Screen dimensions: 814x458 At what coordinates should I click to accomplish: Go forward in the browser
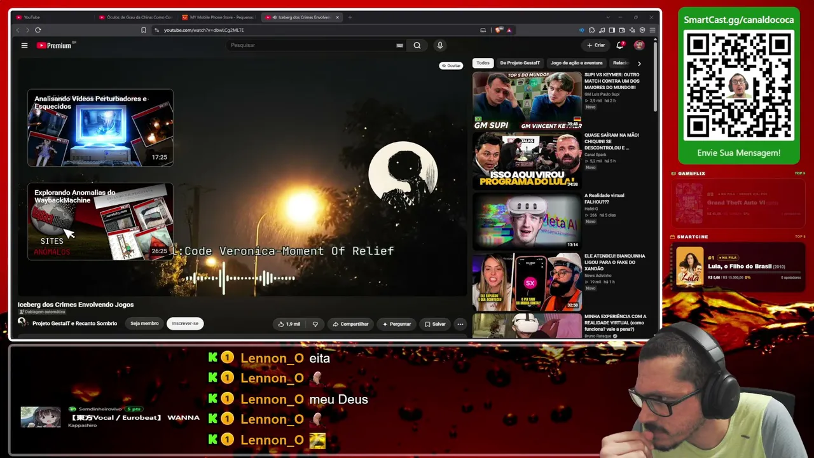click(x=27, y=30)
